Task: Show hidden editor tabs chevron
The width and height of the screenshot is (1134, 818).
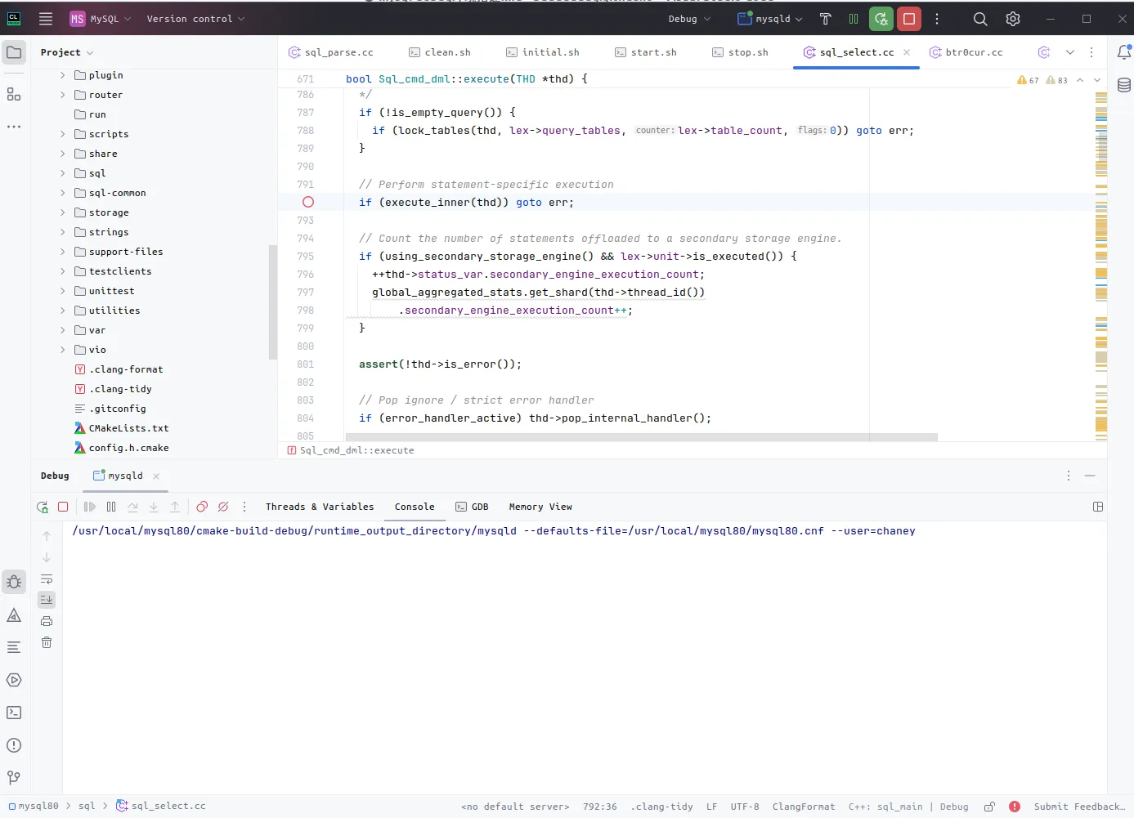Action: (1070, 52)
